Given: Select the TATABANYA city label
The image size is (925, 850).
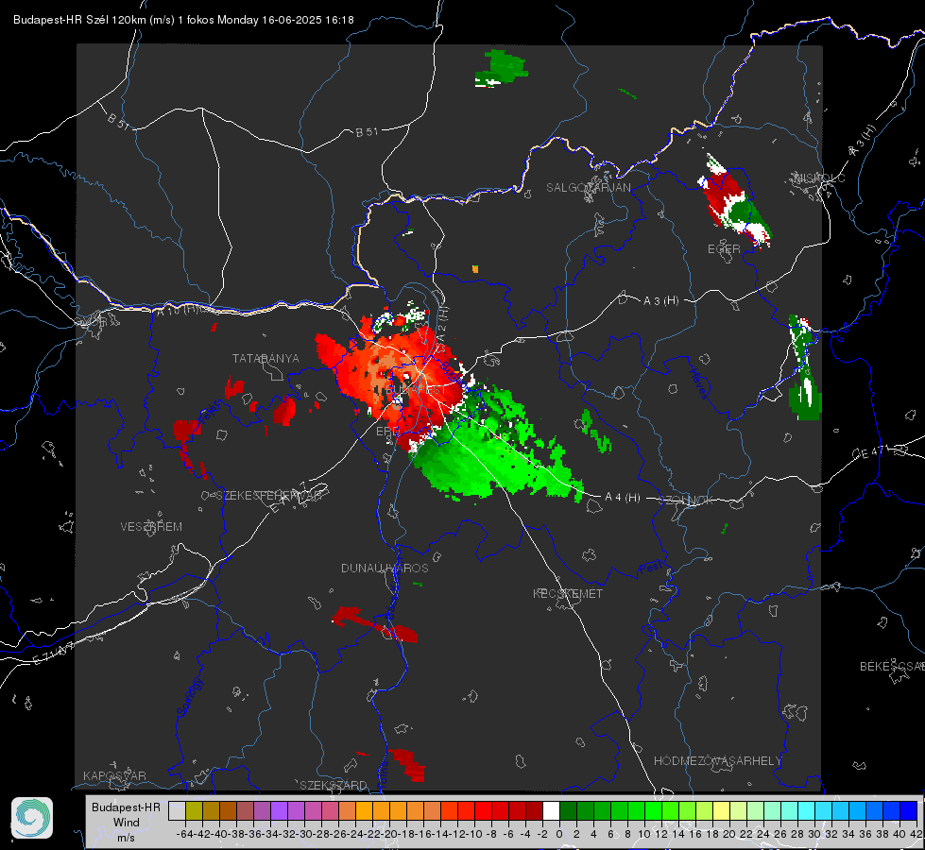Looking at the screenshot, I should point(266,358).
